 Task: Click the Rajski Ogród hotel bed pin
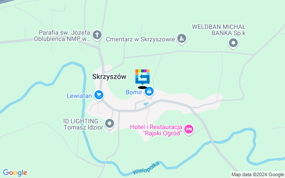pos(189,129)
